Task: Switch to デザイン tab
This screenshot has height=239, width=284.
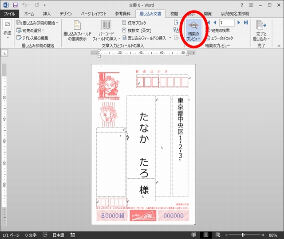Action: [x=66, y=14]
